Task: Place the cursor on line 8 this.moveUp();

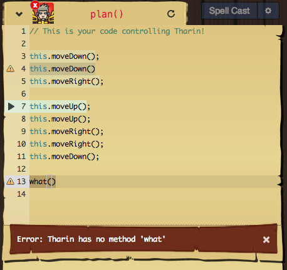Action: 60,119
